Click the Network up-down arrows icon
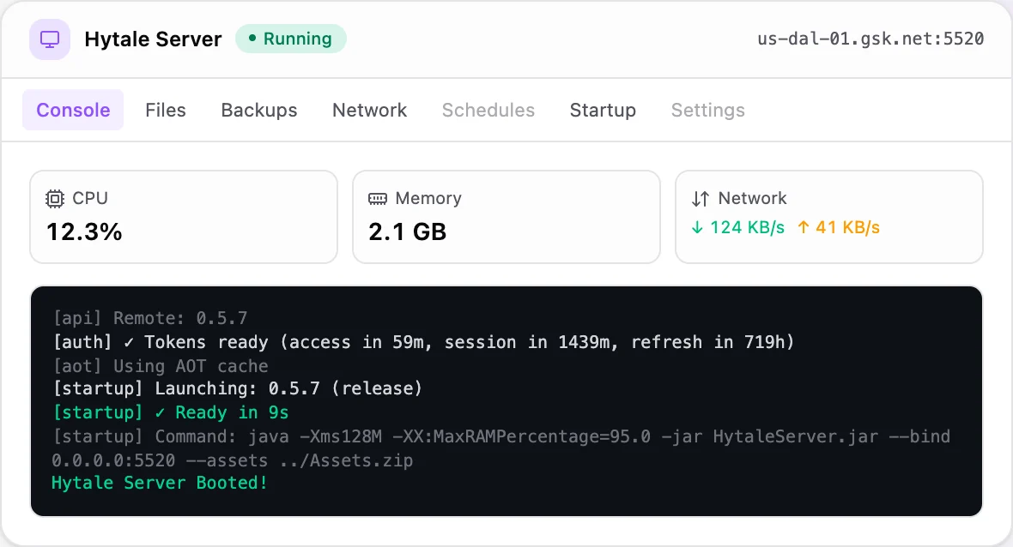The image size is (1013, 547). click(701, 199)
